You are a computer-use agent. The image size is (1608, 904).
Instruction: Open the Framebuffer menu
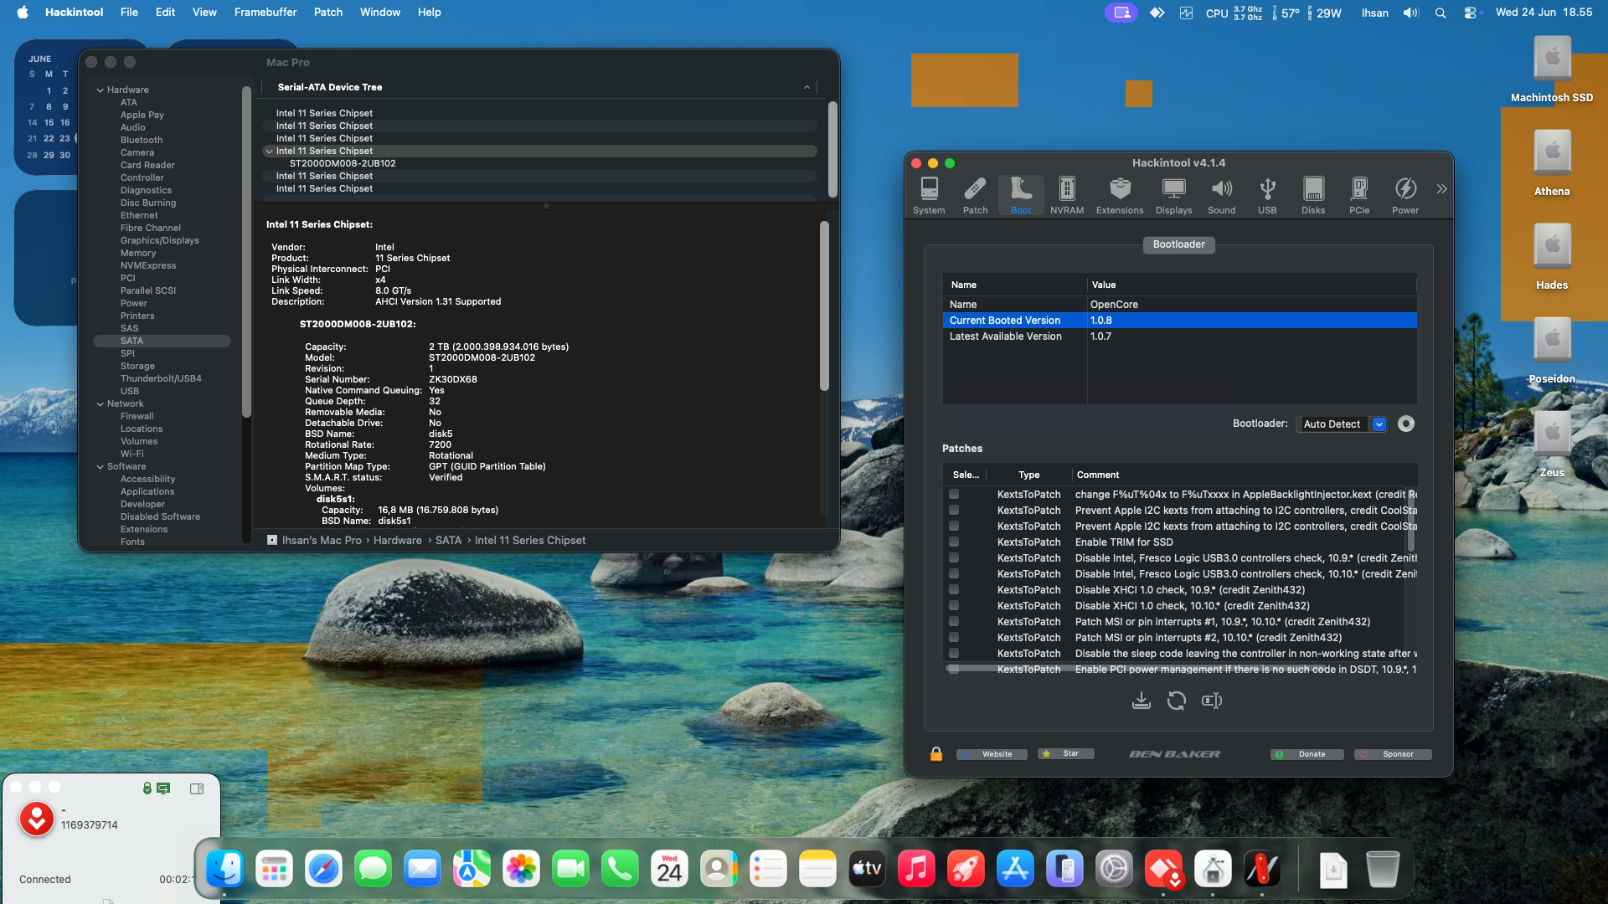tap(265, 13)
